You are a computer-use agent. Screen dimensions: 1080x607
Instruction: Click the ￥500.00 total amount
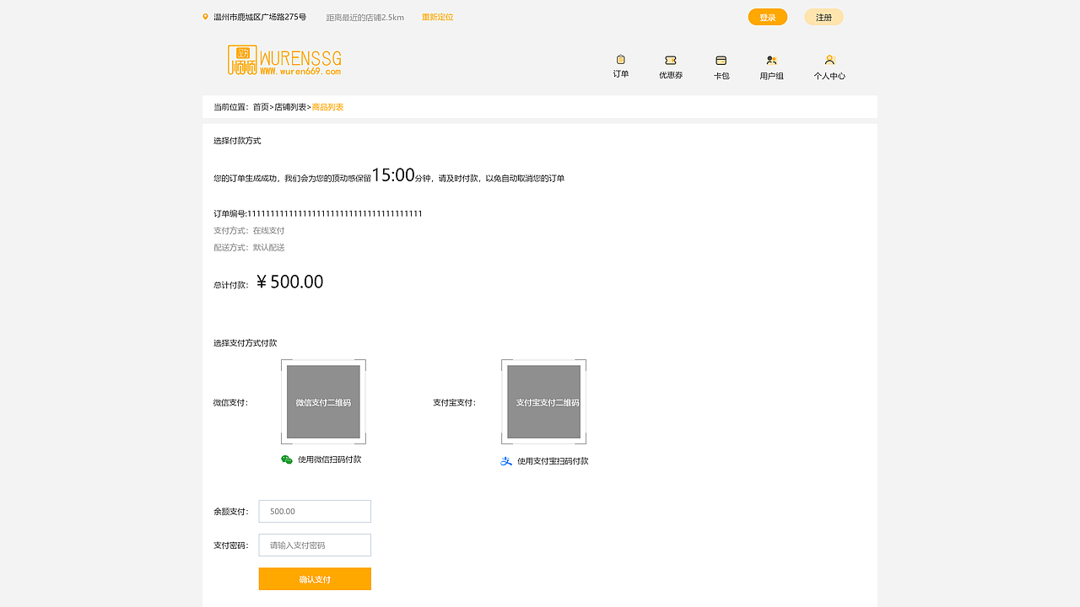(x=289, y=282)
